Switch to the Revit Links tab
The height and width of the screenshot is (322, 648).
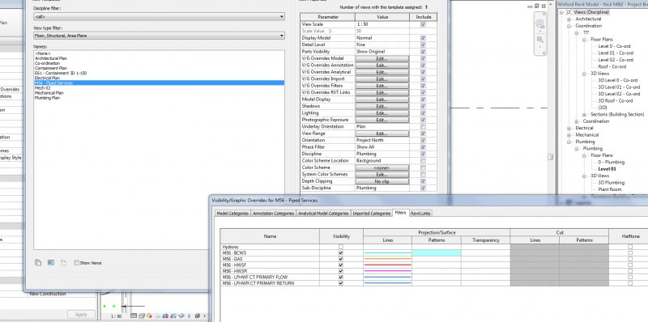coord(420,214)
